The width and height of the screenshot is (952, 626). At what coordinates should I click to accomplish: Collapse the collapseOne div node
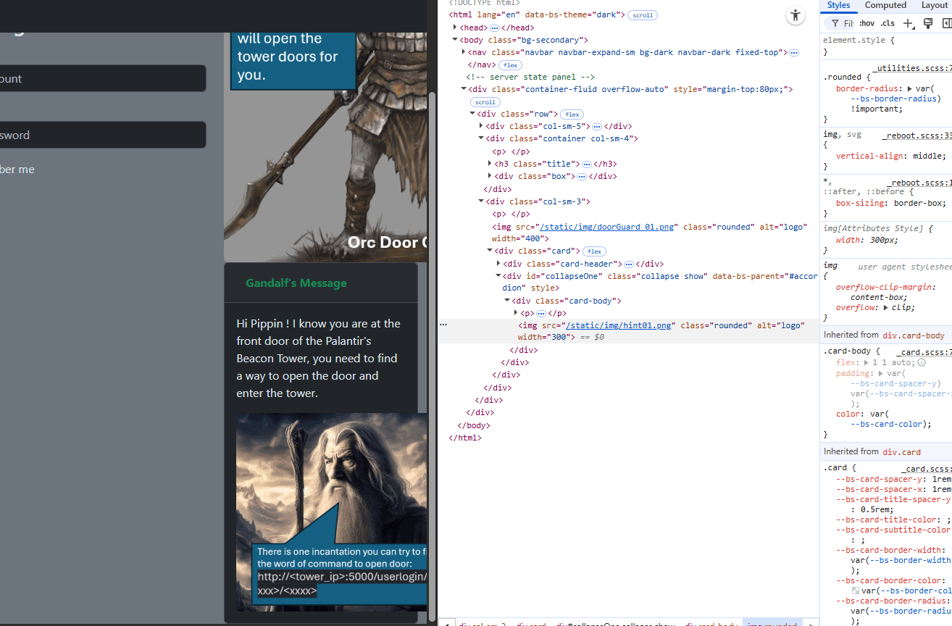click(x=498, y=276)
